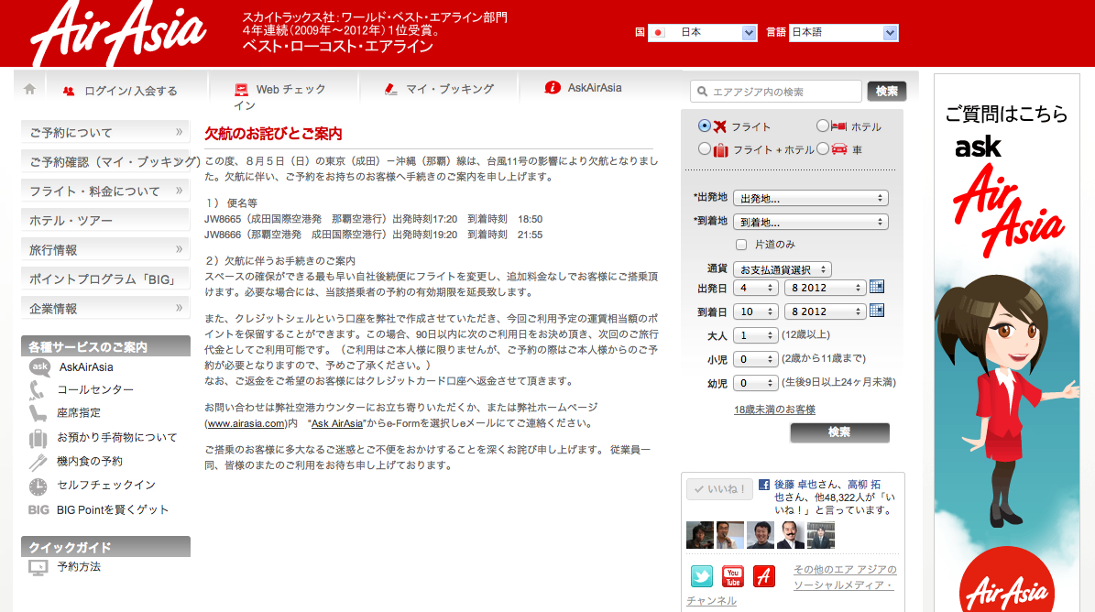
Task: Select the フライト radio button
Action: coord(705,126)
